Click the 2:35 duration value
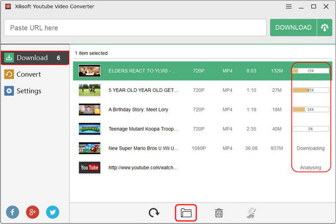 (251, 129)
